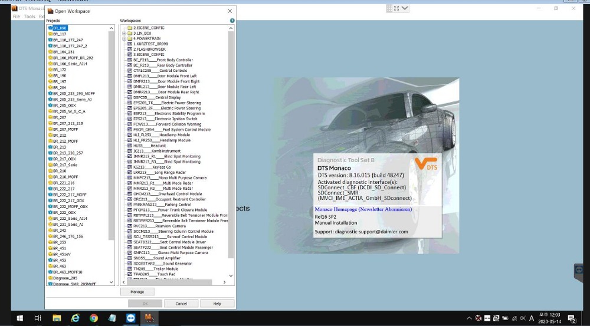Click the Help button
590x326 pixels.
tap(217, 304)
